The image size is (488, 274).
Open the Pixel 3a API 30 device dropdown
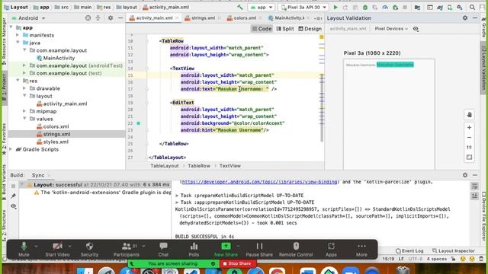(x=303, y=7)
